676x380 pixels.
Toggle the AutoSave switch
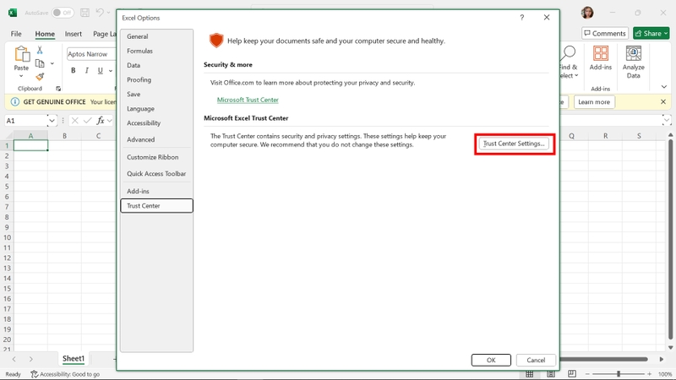coord(63,13)
